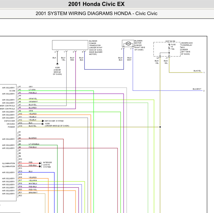214x213 pixels.
Task: Click the 'BLU/RED' wire label at A8
Action: pyautogui.click(x=33, y=108)
